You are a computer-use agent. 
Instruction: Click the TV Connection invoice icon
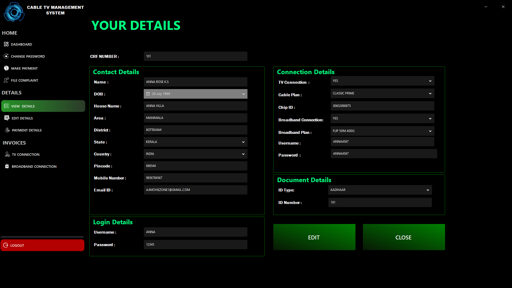7,154
